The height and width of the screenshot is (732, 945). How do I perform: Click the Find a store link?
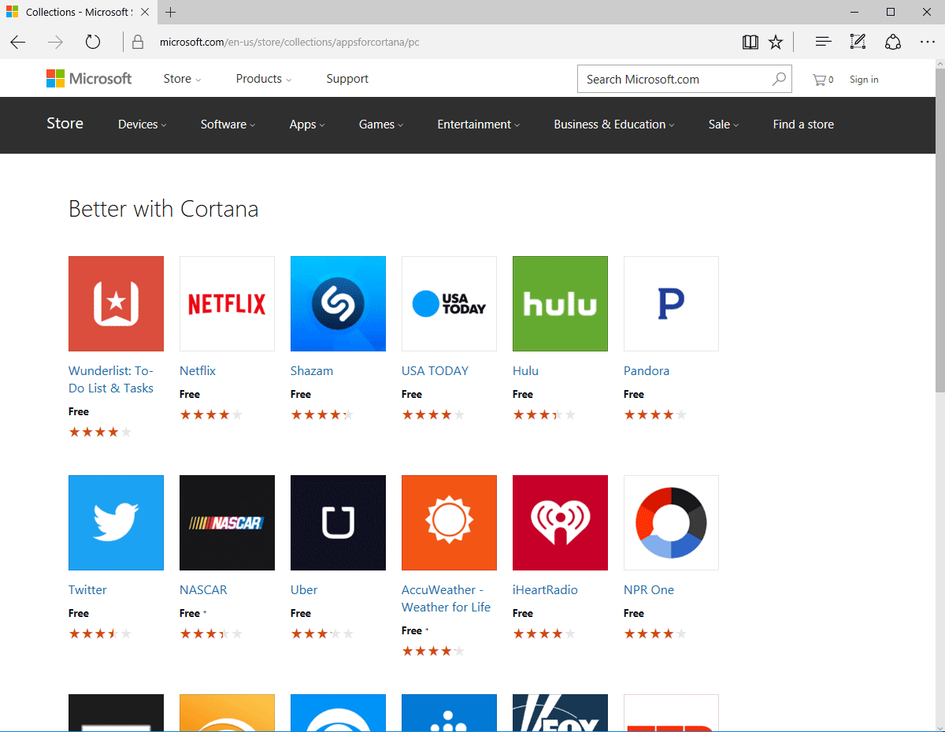point(803,124)
